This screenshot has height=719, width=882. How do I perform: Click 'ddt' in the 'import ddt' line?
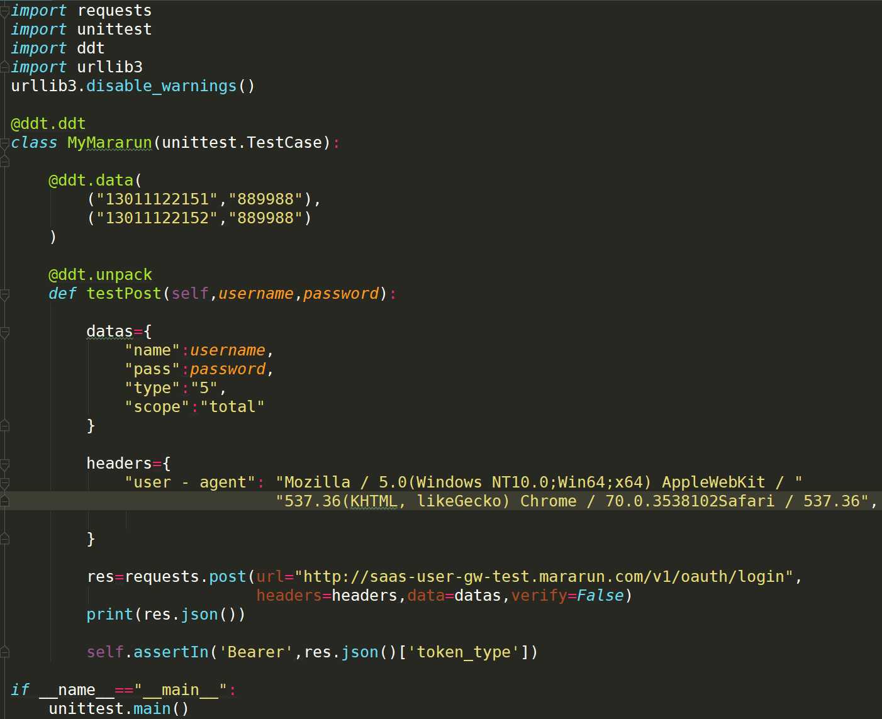(91, 48)
